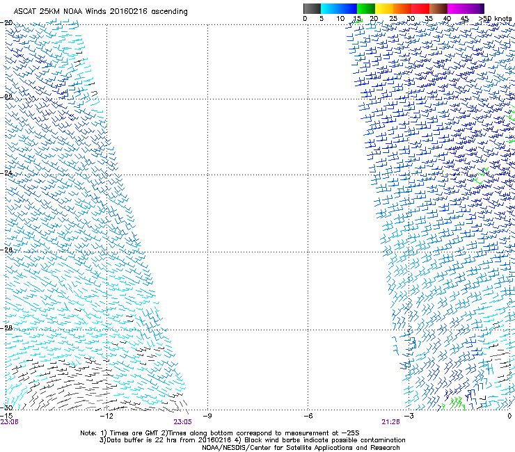Screen dimensions: 515x452
Task: Click the purple 21:26 swath time label
Action: pyautogui.click(x=391, y=422)
